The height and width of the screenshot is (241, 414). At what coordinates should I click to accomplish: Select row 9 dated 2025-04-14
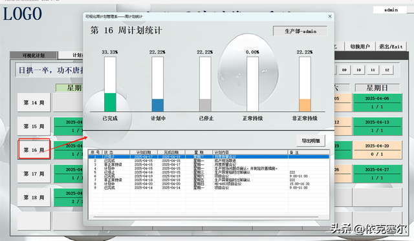(x=209, y=188)
